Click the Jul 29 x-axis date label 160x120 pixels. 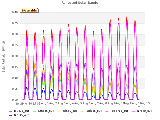(20, 103)
